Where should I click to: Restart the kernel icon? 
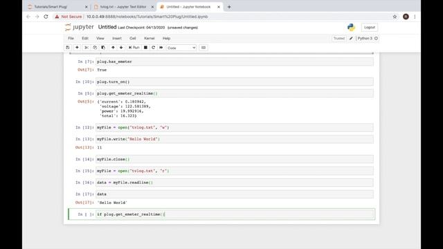[154, 48]
